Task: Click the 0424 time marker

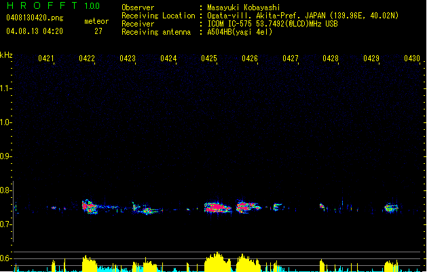Action: pyautogui.click(x=168, y=58)
